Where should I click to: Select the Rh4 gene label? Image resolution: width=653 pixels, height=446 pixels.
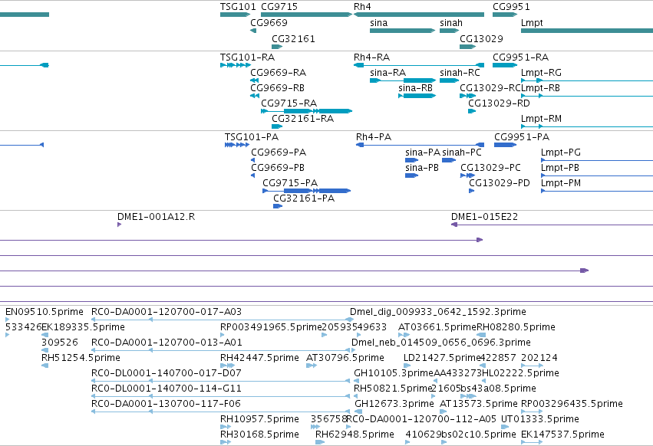pos(362,7)
